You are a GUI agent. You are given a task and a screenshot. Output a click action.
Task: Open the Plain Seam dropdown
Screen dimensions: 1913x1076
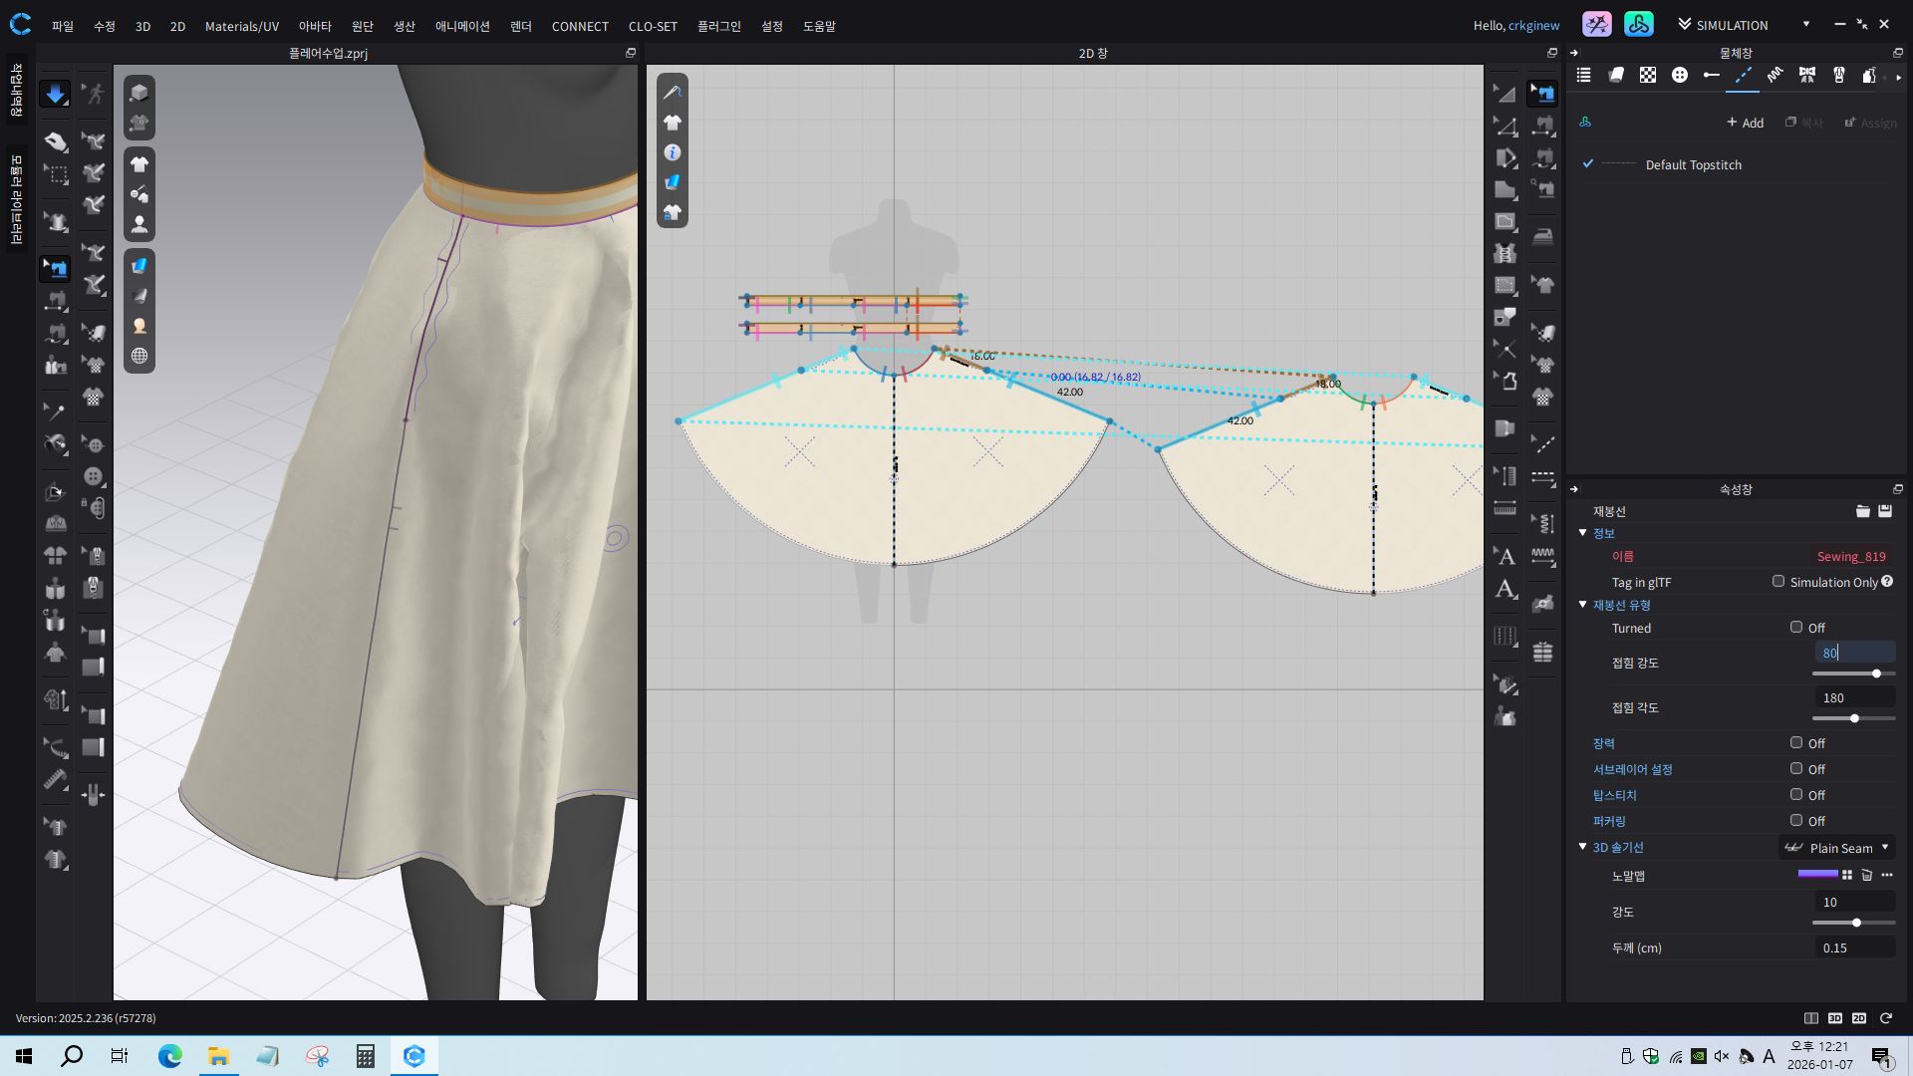1838,848
